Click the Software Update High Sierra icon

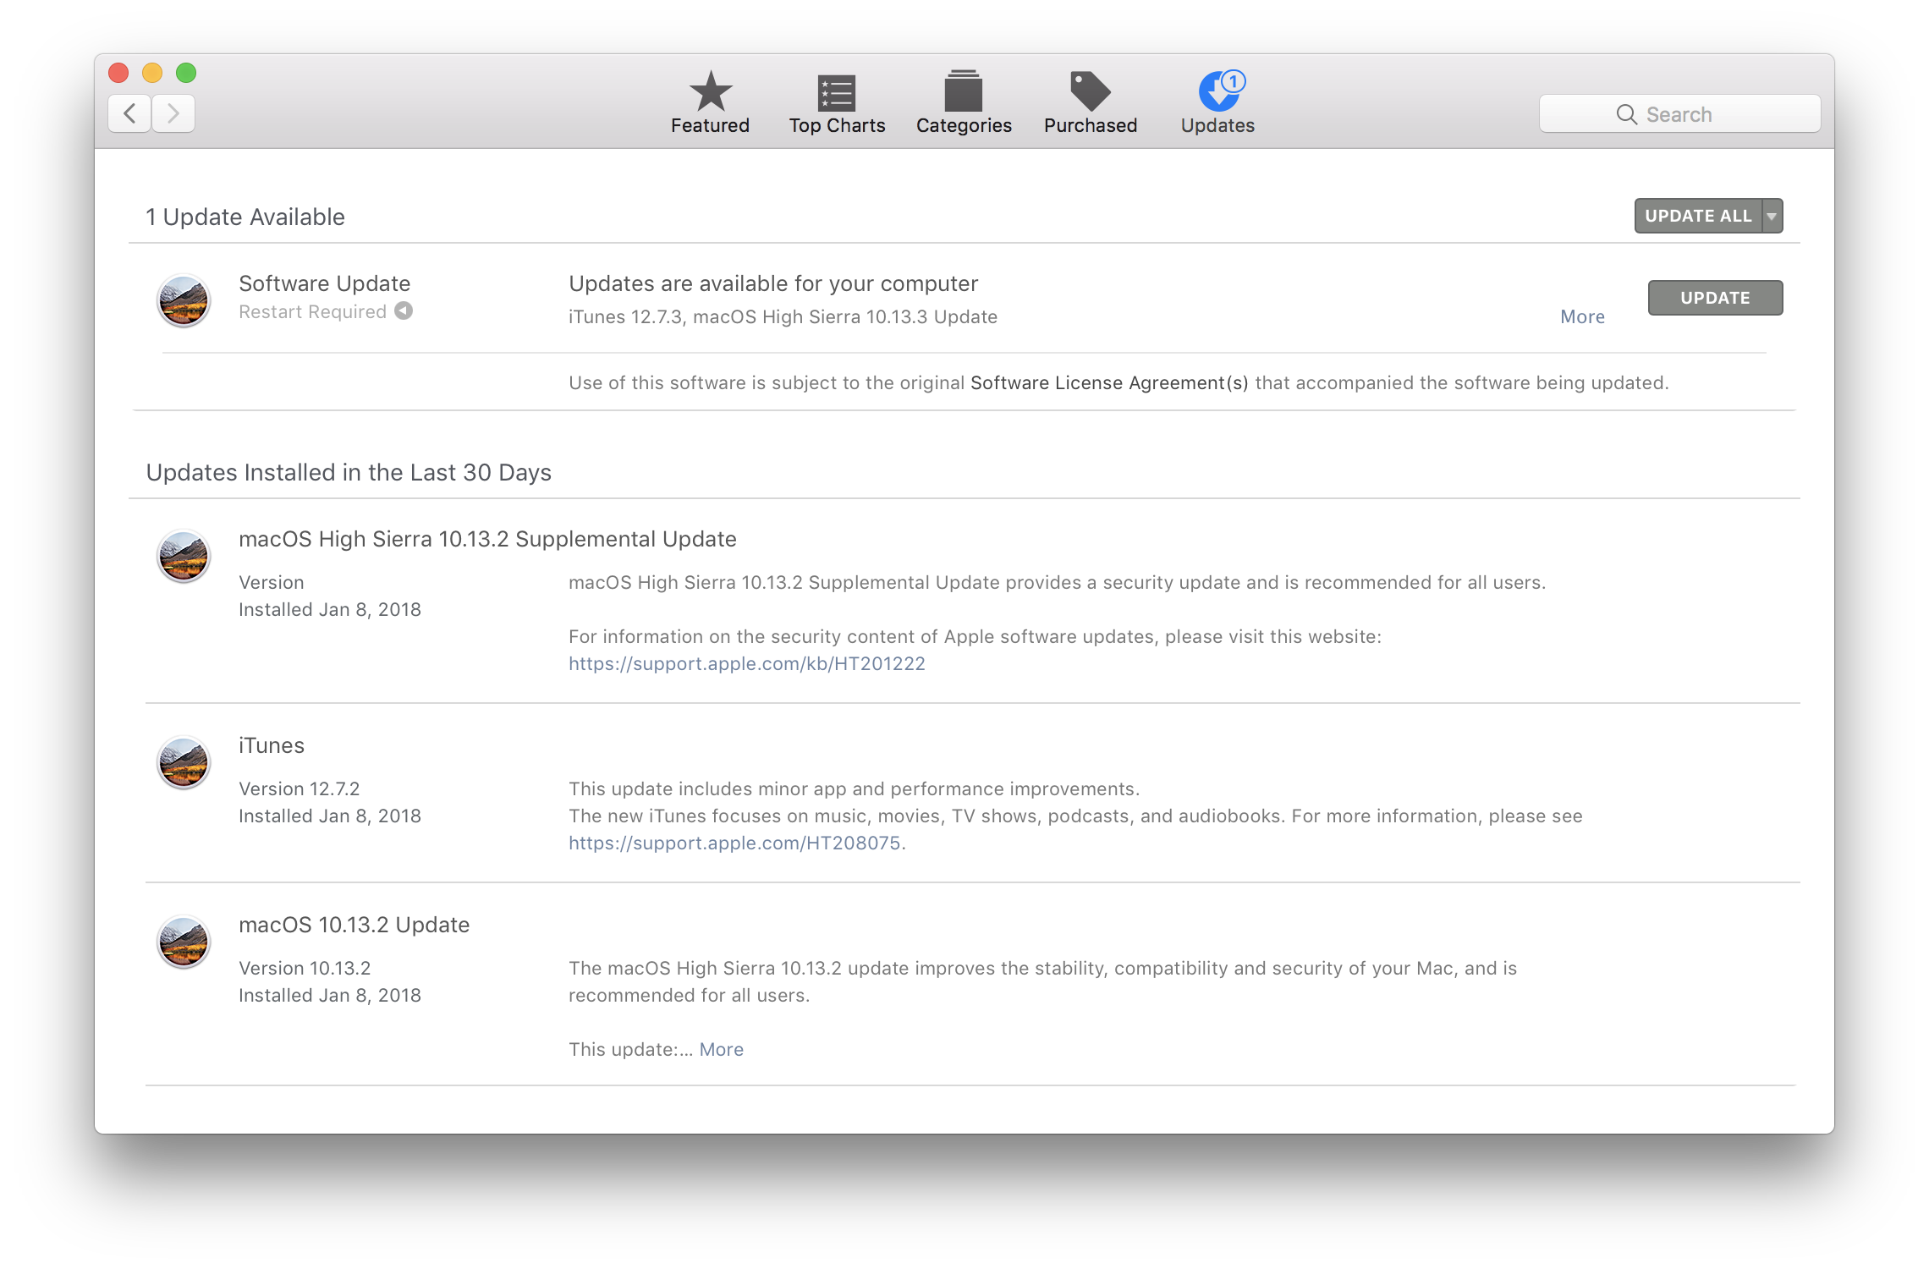184,300
